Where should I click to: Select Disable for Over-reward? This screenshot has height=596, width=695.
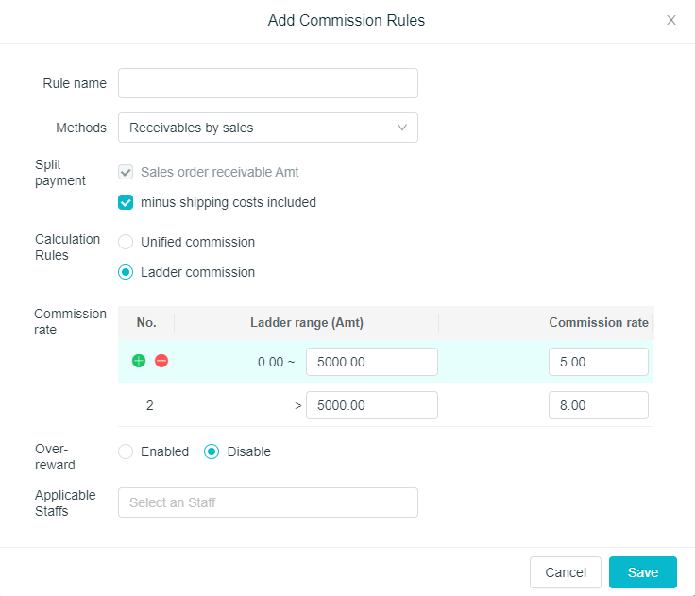click(x=212, y=451)
